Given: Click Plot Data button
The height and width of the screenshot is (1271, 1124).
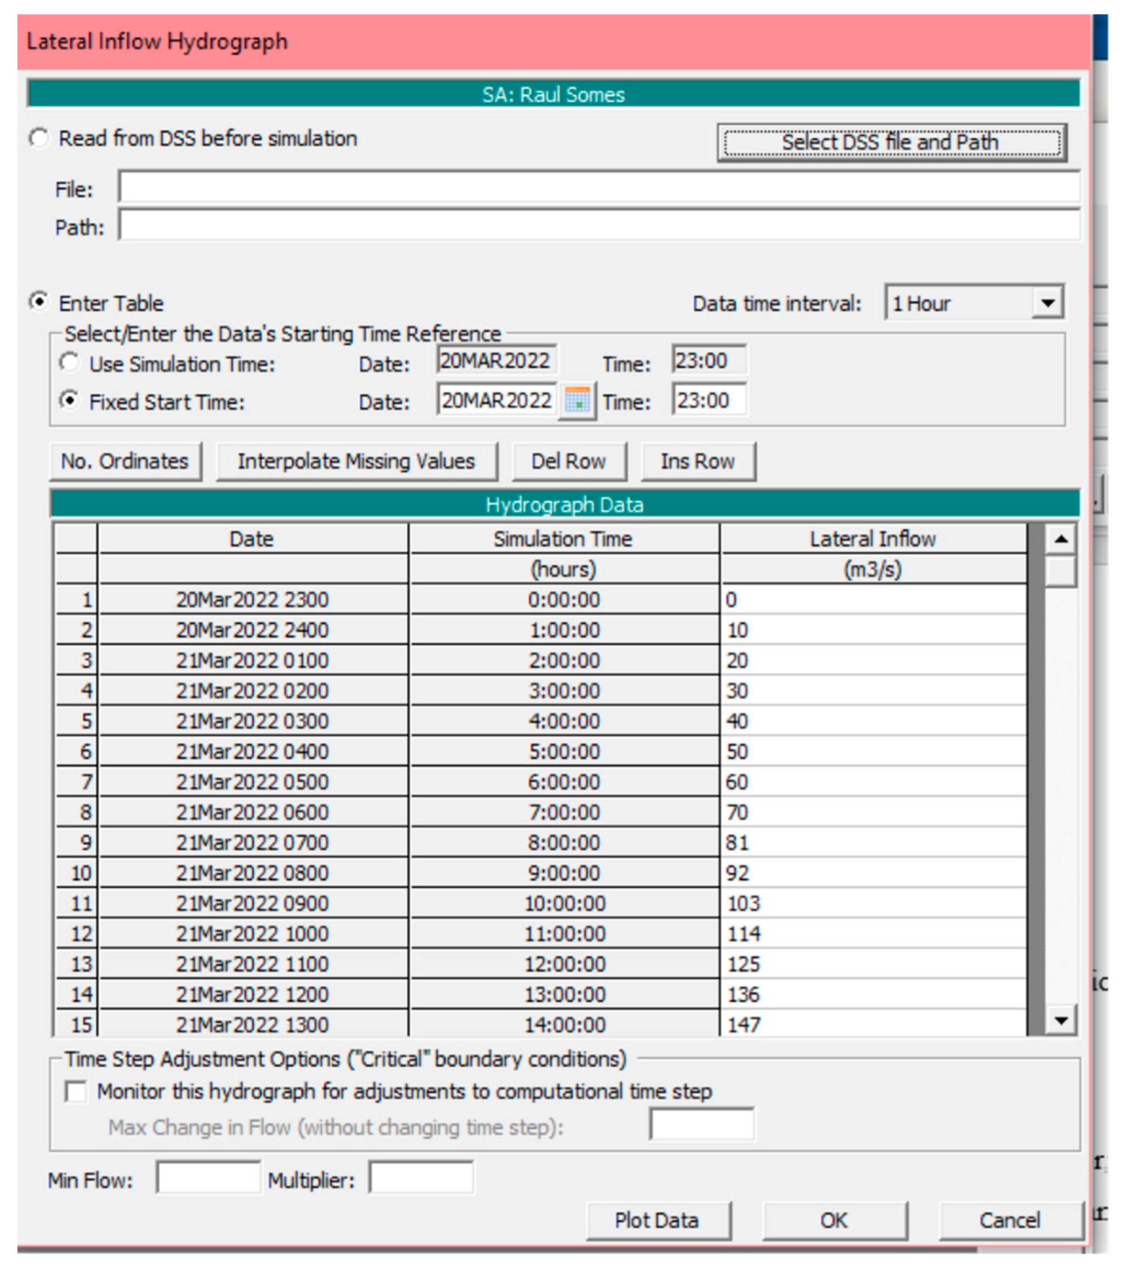Looking at the screenshot, I should click(657, 1220).
